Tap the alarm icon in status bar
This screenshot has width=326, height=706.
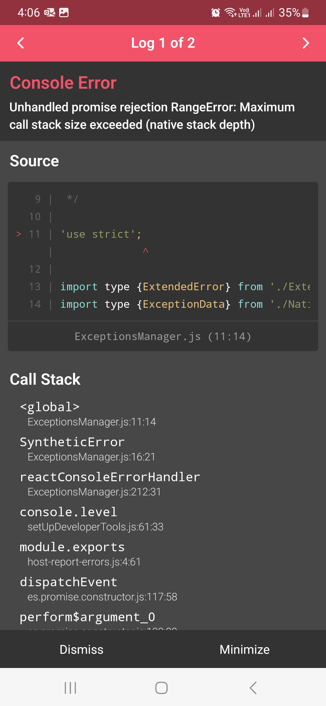pos(216,13)
